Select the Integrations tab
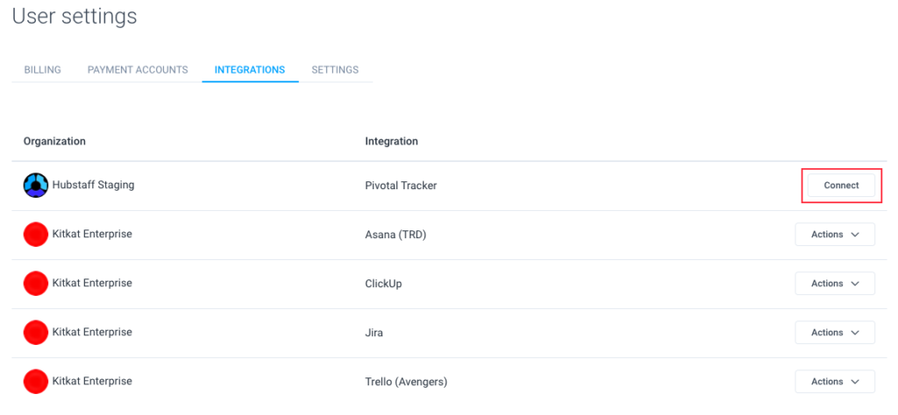This screenshot has height=415, width=898. (x=250, y=70)
